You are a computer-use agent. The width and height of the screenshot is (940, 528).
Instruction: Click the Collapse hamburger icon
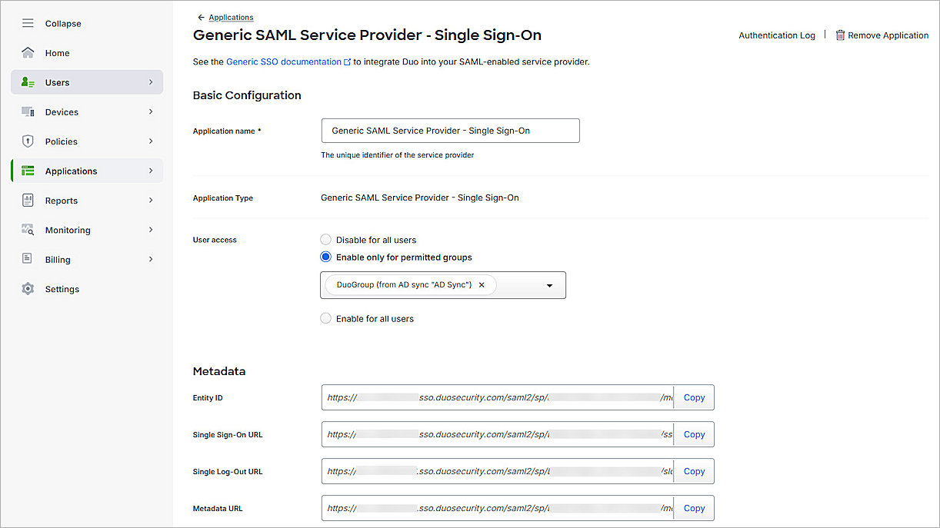pos(28,24)
